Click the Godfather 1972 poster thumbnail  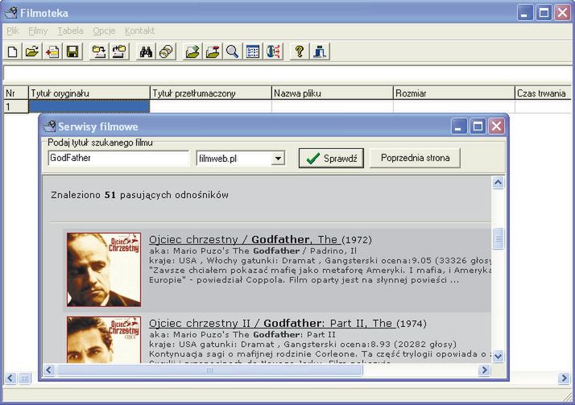[x=104, y=270]
